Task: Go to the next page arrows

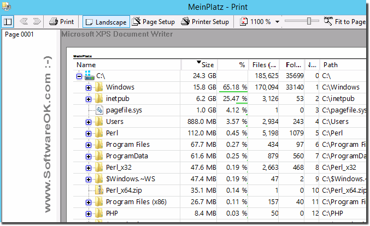Action: (x=37, y=22)
